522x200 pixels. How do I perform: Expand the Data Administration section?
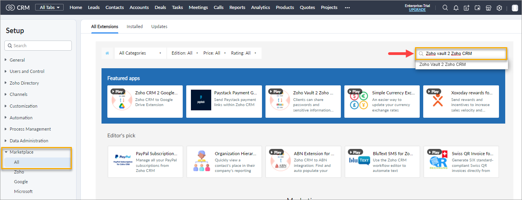point(29,141)
